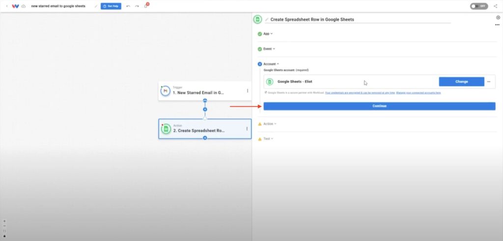Click the green check icon beside Event
Screen dimensions: 503x241
click(x=259, y=49)
